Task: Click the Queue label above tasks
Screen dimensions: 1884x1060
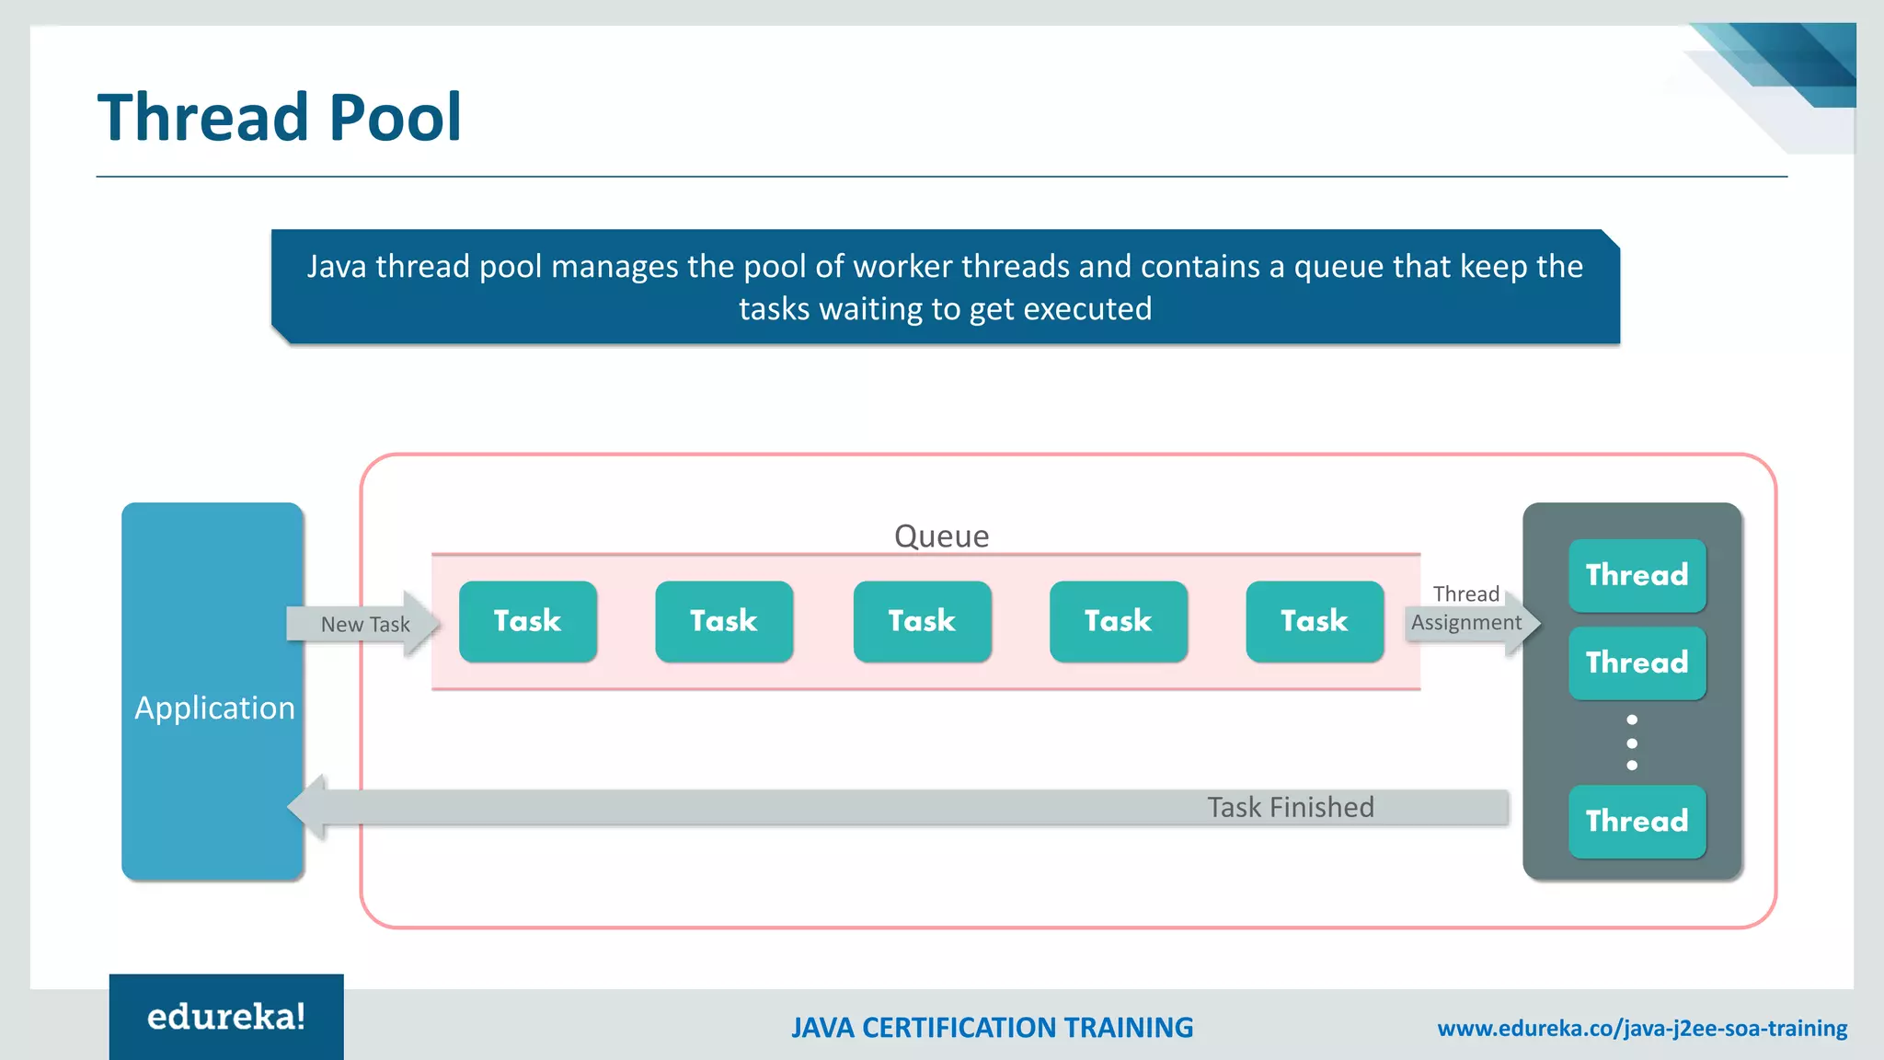Action: [941, 536]
